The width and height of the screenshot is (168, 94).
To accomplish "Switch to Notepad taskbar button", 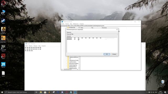I will pos(71,92).
